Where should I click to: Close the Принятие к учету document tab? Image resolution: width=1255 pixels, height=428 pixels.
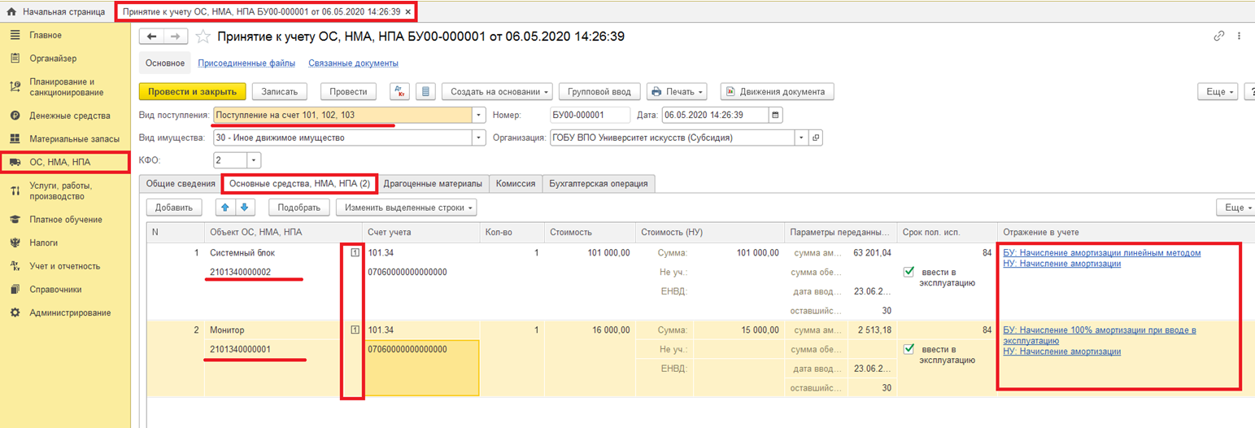[x=407, y=12]
